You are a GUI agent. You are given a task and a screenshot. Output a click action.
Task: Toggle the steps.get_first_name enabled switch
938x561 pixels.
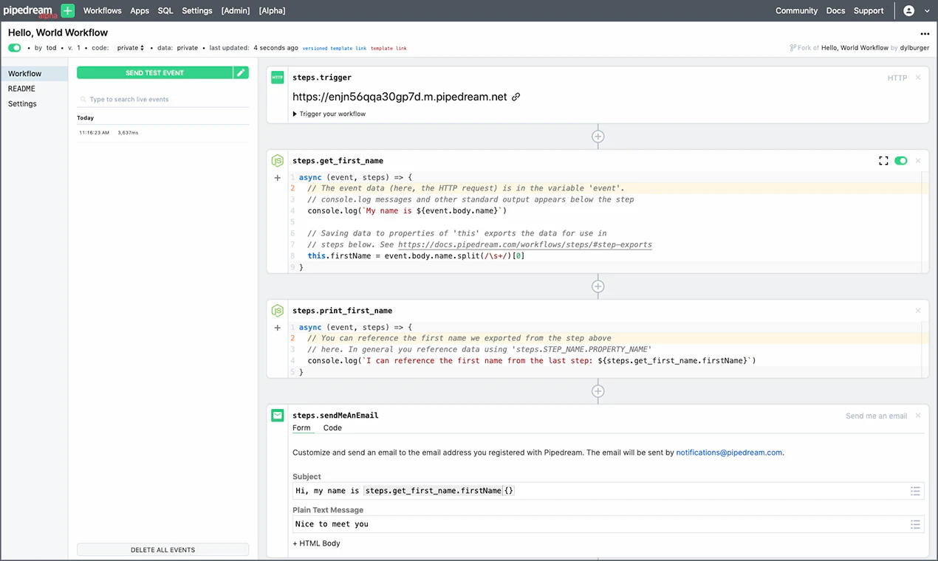900,161
